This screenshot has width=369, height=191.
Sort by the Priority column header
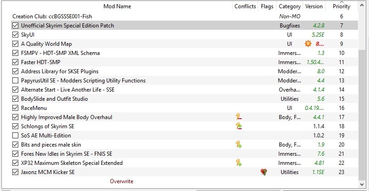point(342,6)
